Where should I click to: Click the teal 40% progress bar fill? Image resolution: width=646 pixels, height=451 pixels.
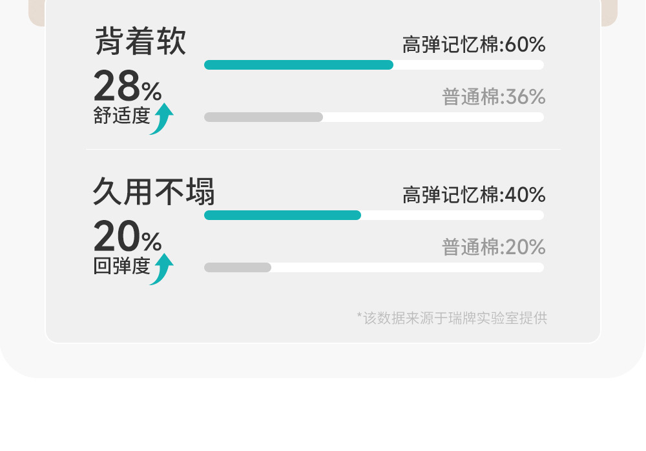coord(282,215)
